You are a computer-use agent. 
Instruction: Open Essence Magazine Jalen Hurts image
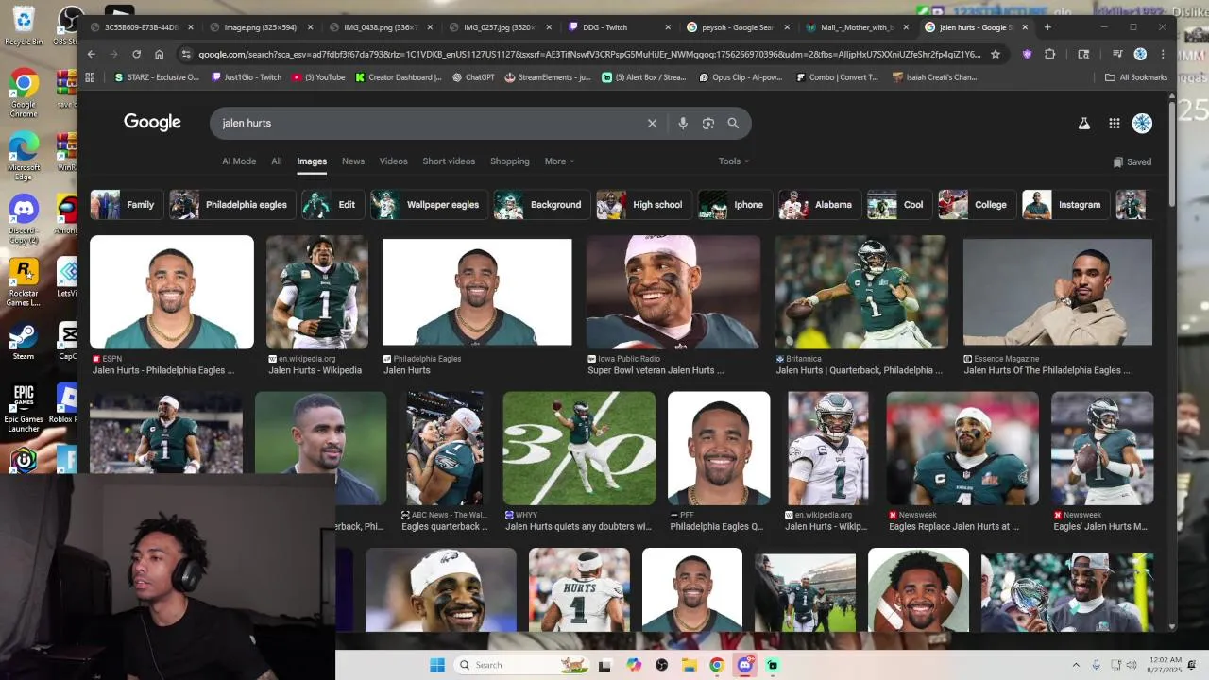pos(1058,293)
